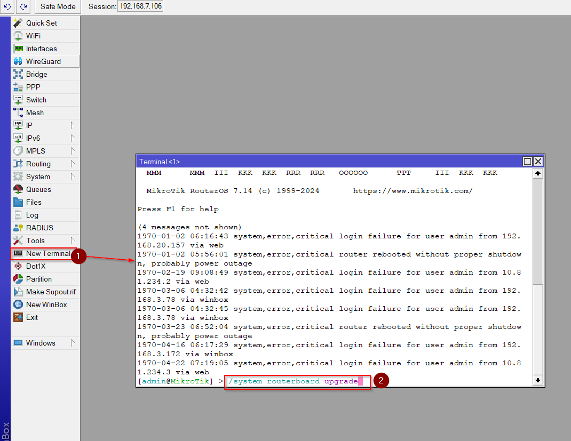This screenshot has height=441, width=571.
Task: Click the Mesh icon
Action: point(18,113)
